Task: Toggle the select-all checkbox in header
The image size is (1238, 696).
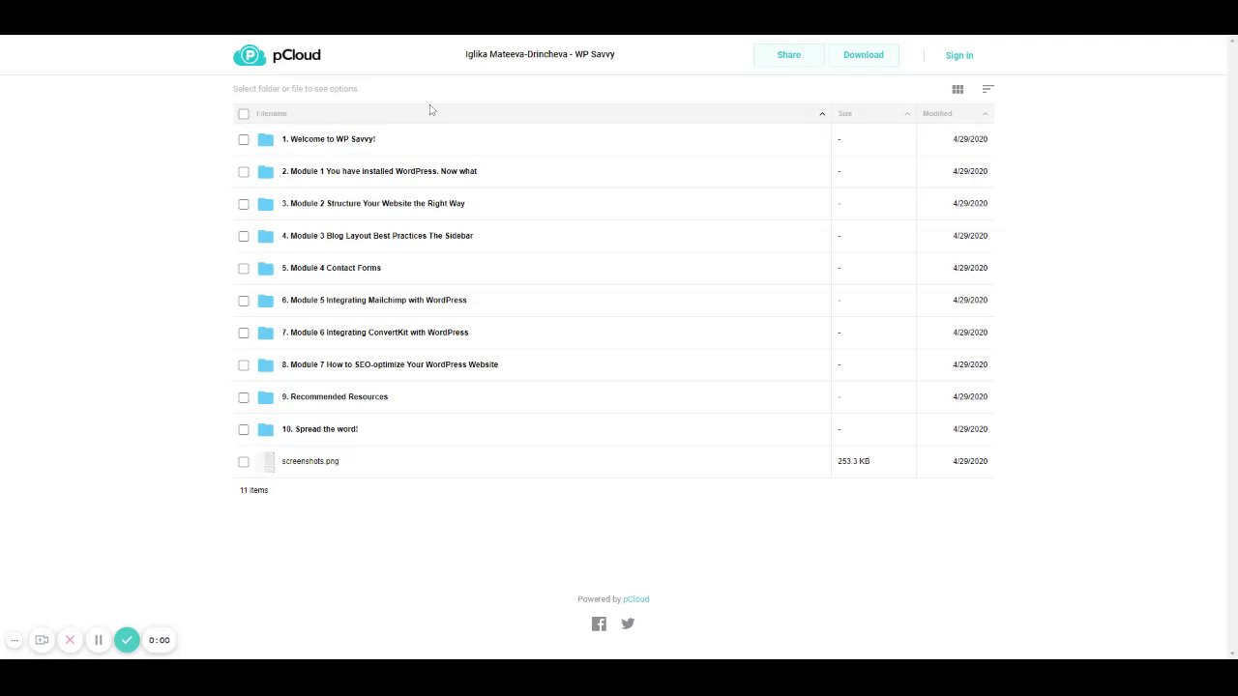Action: point(244,114)
